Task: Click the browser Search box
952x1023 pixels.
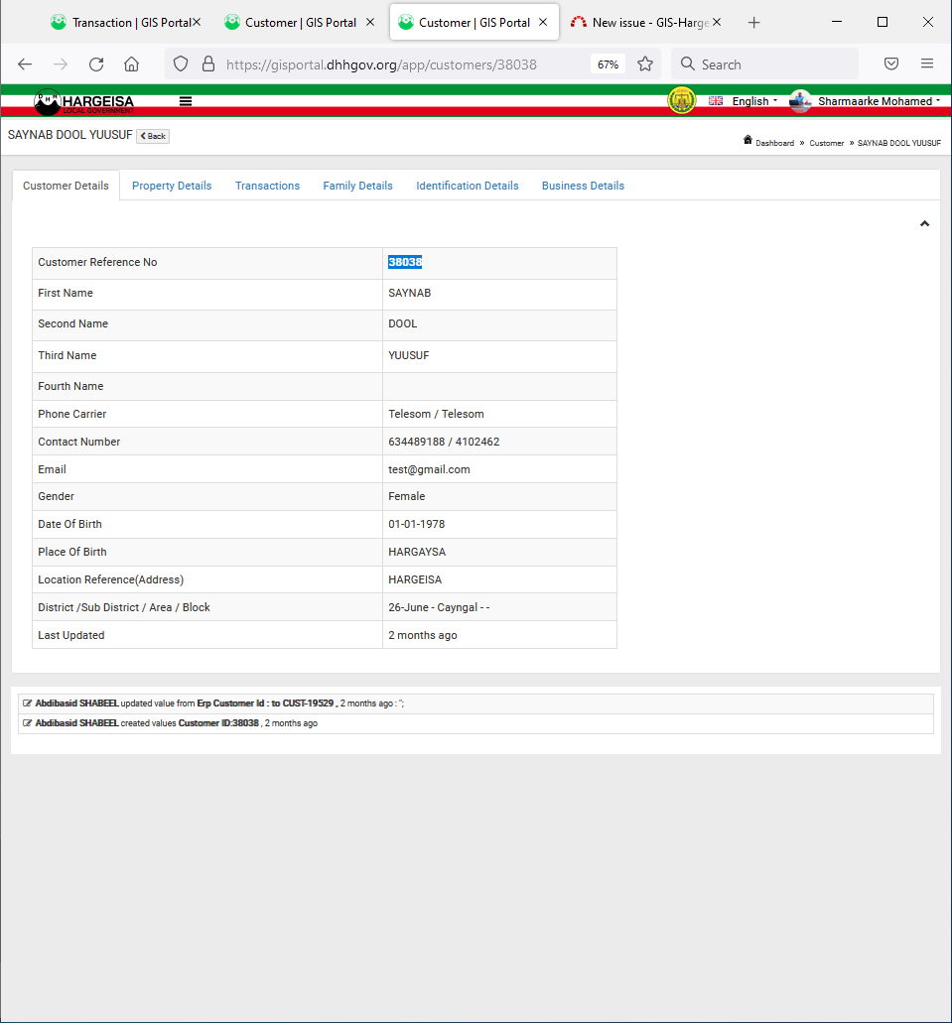Action: (764, 64)
